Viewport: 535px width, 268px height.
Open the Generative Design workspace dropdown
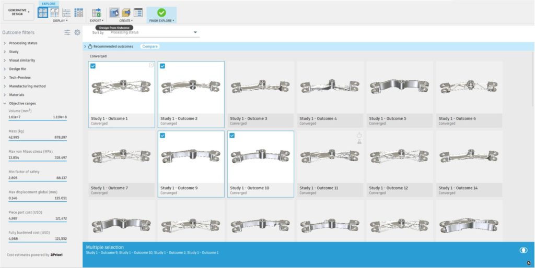point(18,12)
